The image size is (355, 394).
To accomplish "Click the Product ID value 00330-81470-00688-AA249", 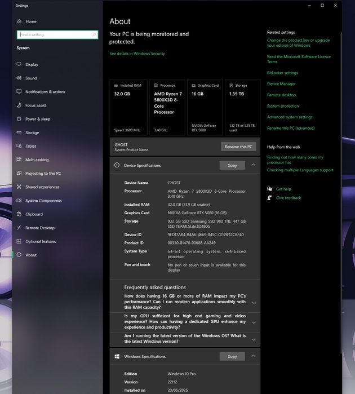I will [x=192, y=243].
